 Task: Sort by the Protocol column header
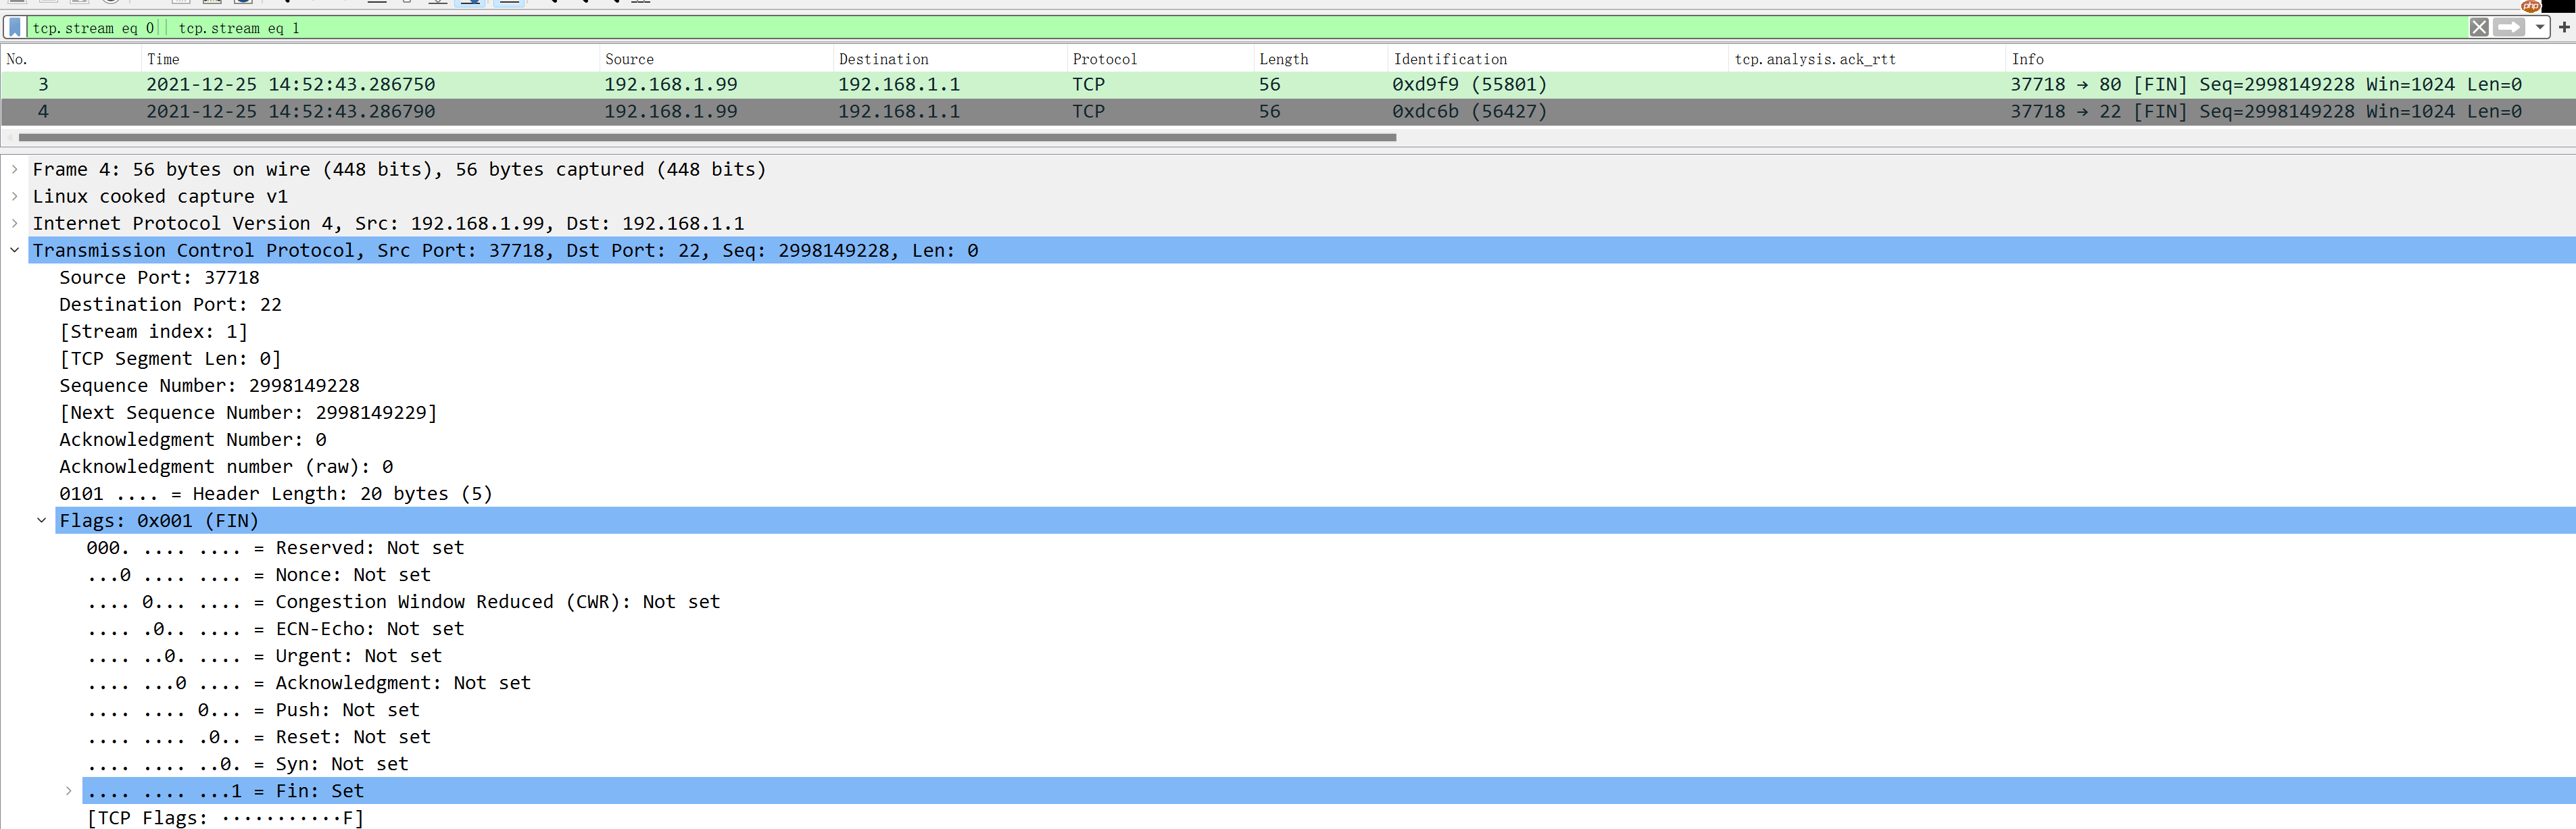(1104, 60)
